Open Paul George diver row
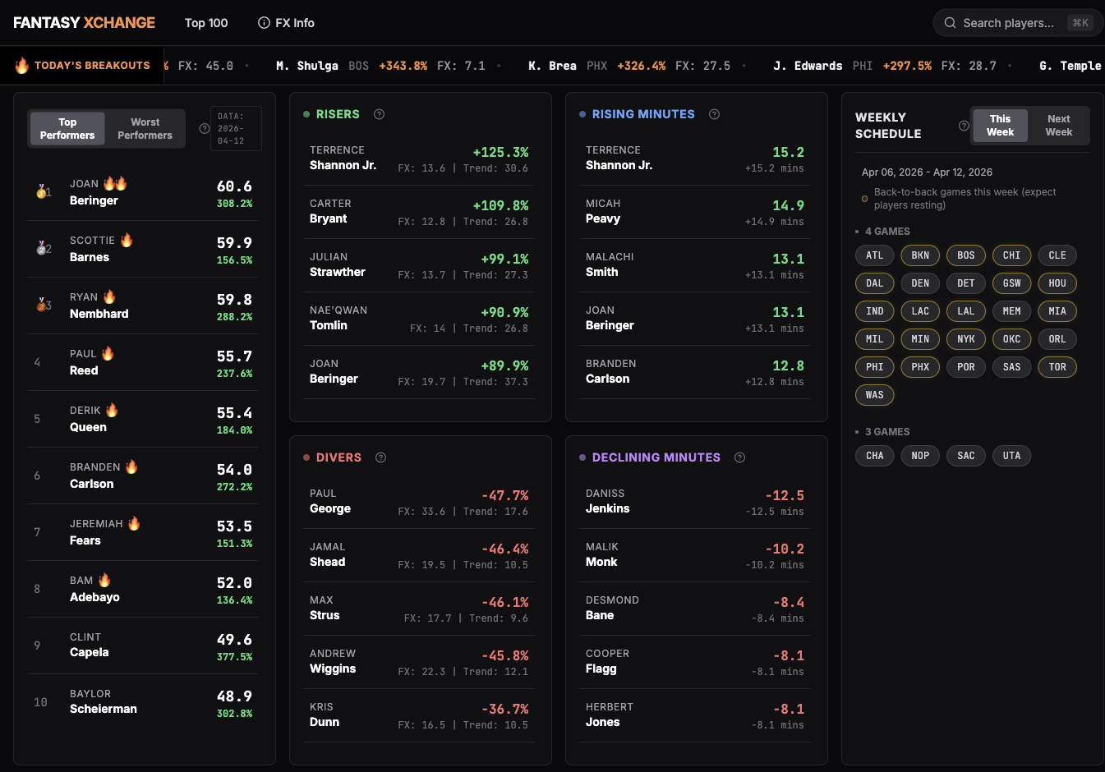This screenshot has width=1105, height=772. (419, 502)
